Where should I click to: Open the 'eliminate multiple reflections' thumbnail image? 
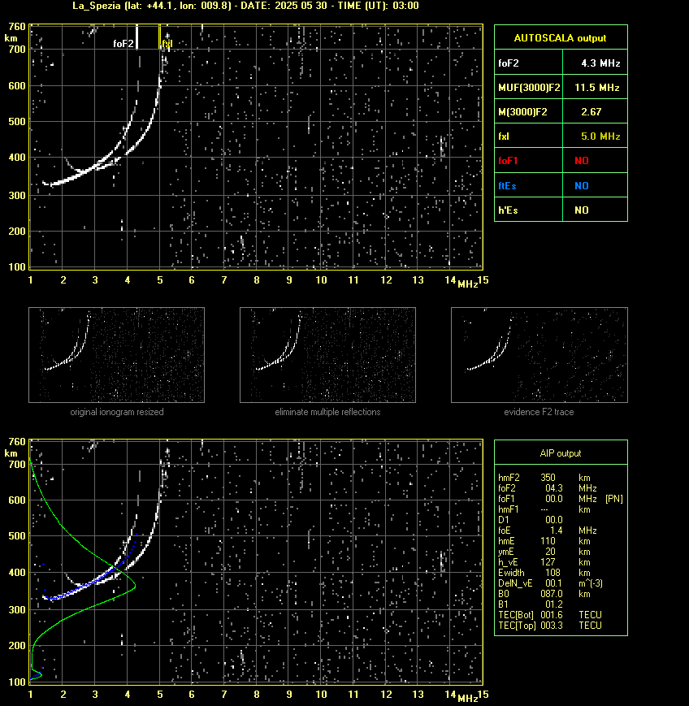(x=327, y=355)
